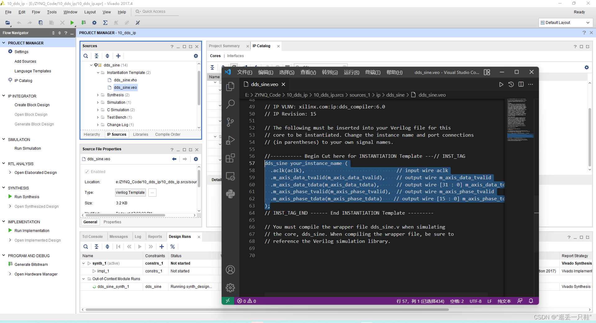Collapse IP INTEGRATOR section
Screen dimensions: 596x323
click(x=4, y=96)
